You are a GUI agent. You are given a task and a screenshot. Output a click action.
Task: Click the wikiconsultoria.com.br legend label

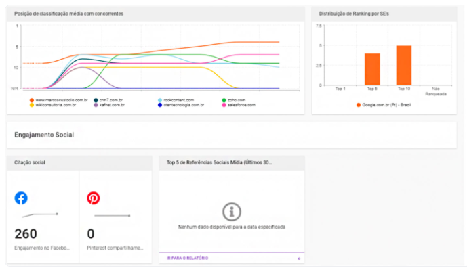(56, 105)
